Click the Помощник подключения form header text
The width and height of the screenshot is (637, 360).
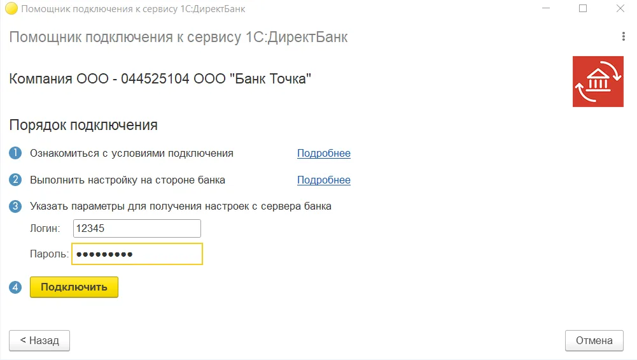coord(178,37)
